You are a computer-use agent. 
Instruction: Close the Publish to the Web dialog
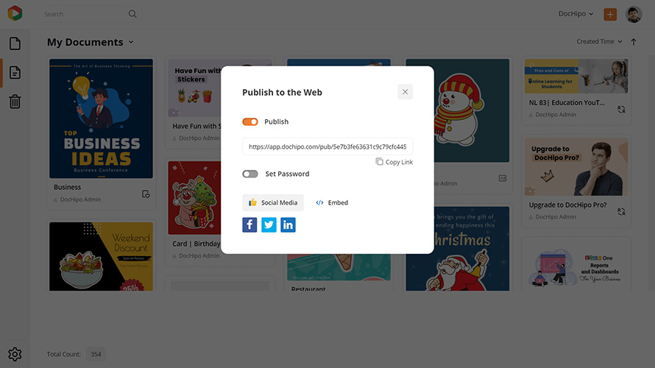point(405,92)
